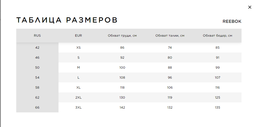Close the size chart popup
This screenshot has height=127, width=257.
(x=250, y=7)
